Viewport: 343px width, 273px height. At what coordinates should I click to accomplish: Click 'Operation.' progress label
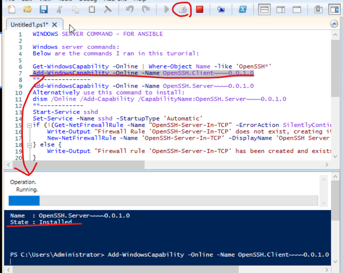(23, 182)
